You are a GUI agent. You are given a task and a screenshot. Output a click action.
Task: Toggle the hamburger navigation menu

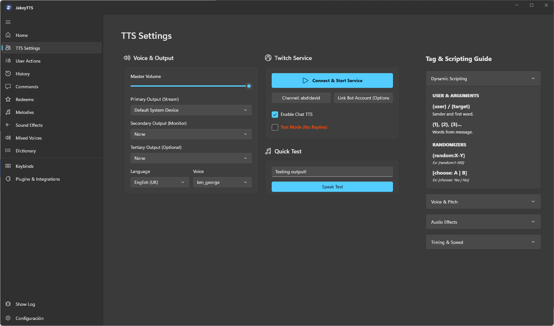tap(8, 22)
